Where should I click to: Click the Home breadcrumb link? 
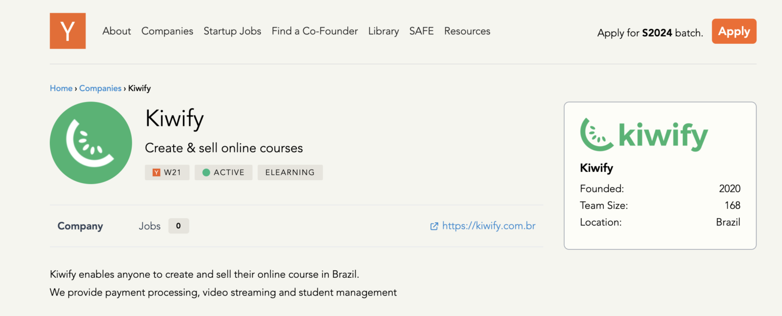[x=61, y=88]
